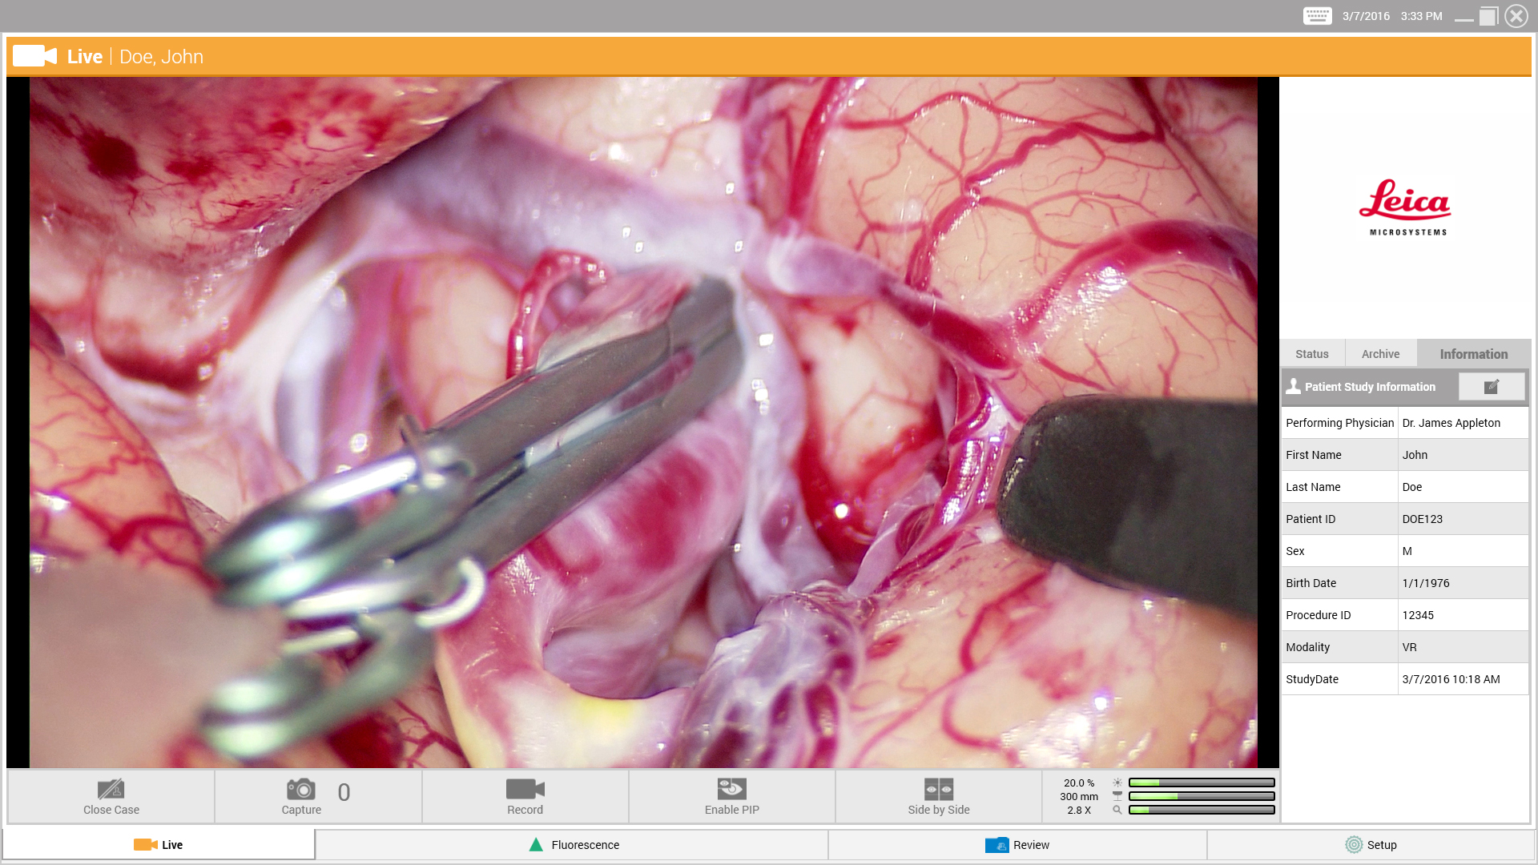Click the 3:33 PM clock in title bar
The width and height of the screenshot is (1538, 865).
(1421, 16)
